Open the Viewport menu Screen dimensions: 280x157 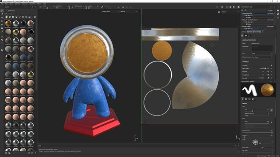tap(24, 4)
